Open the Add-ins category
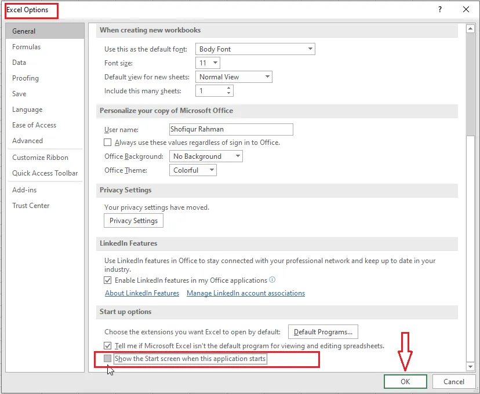Screen dimensions: 480x394 click(45, 189)
